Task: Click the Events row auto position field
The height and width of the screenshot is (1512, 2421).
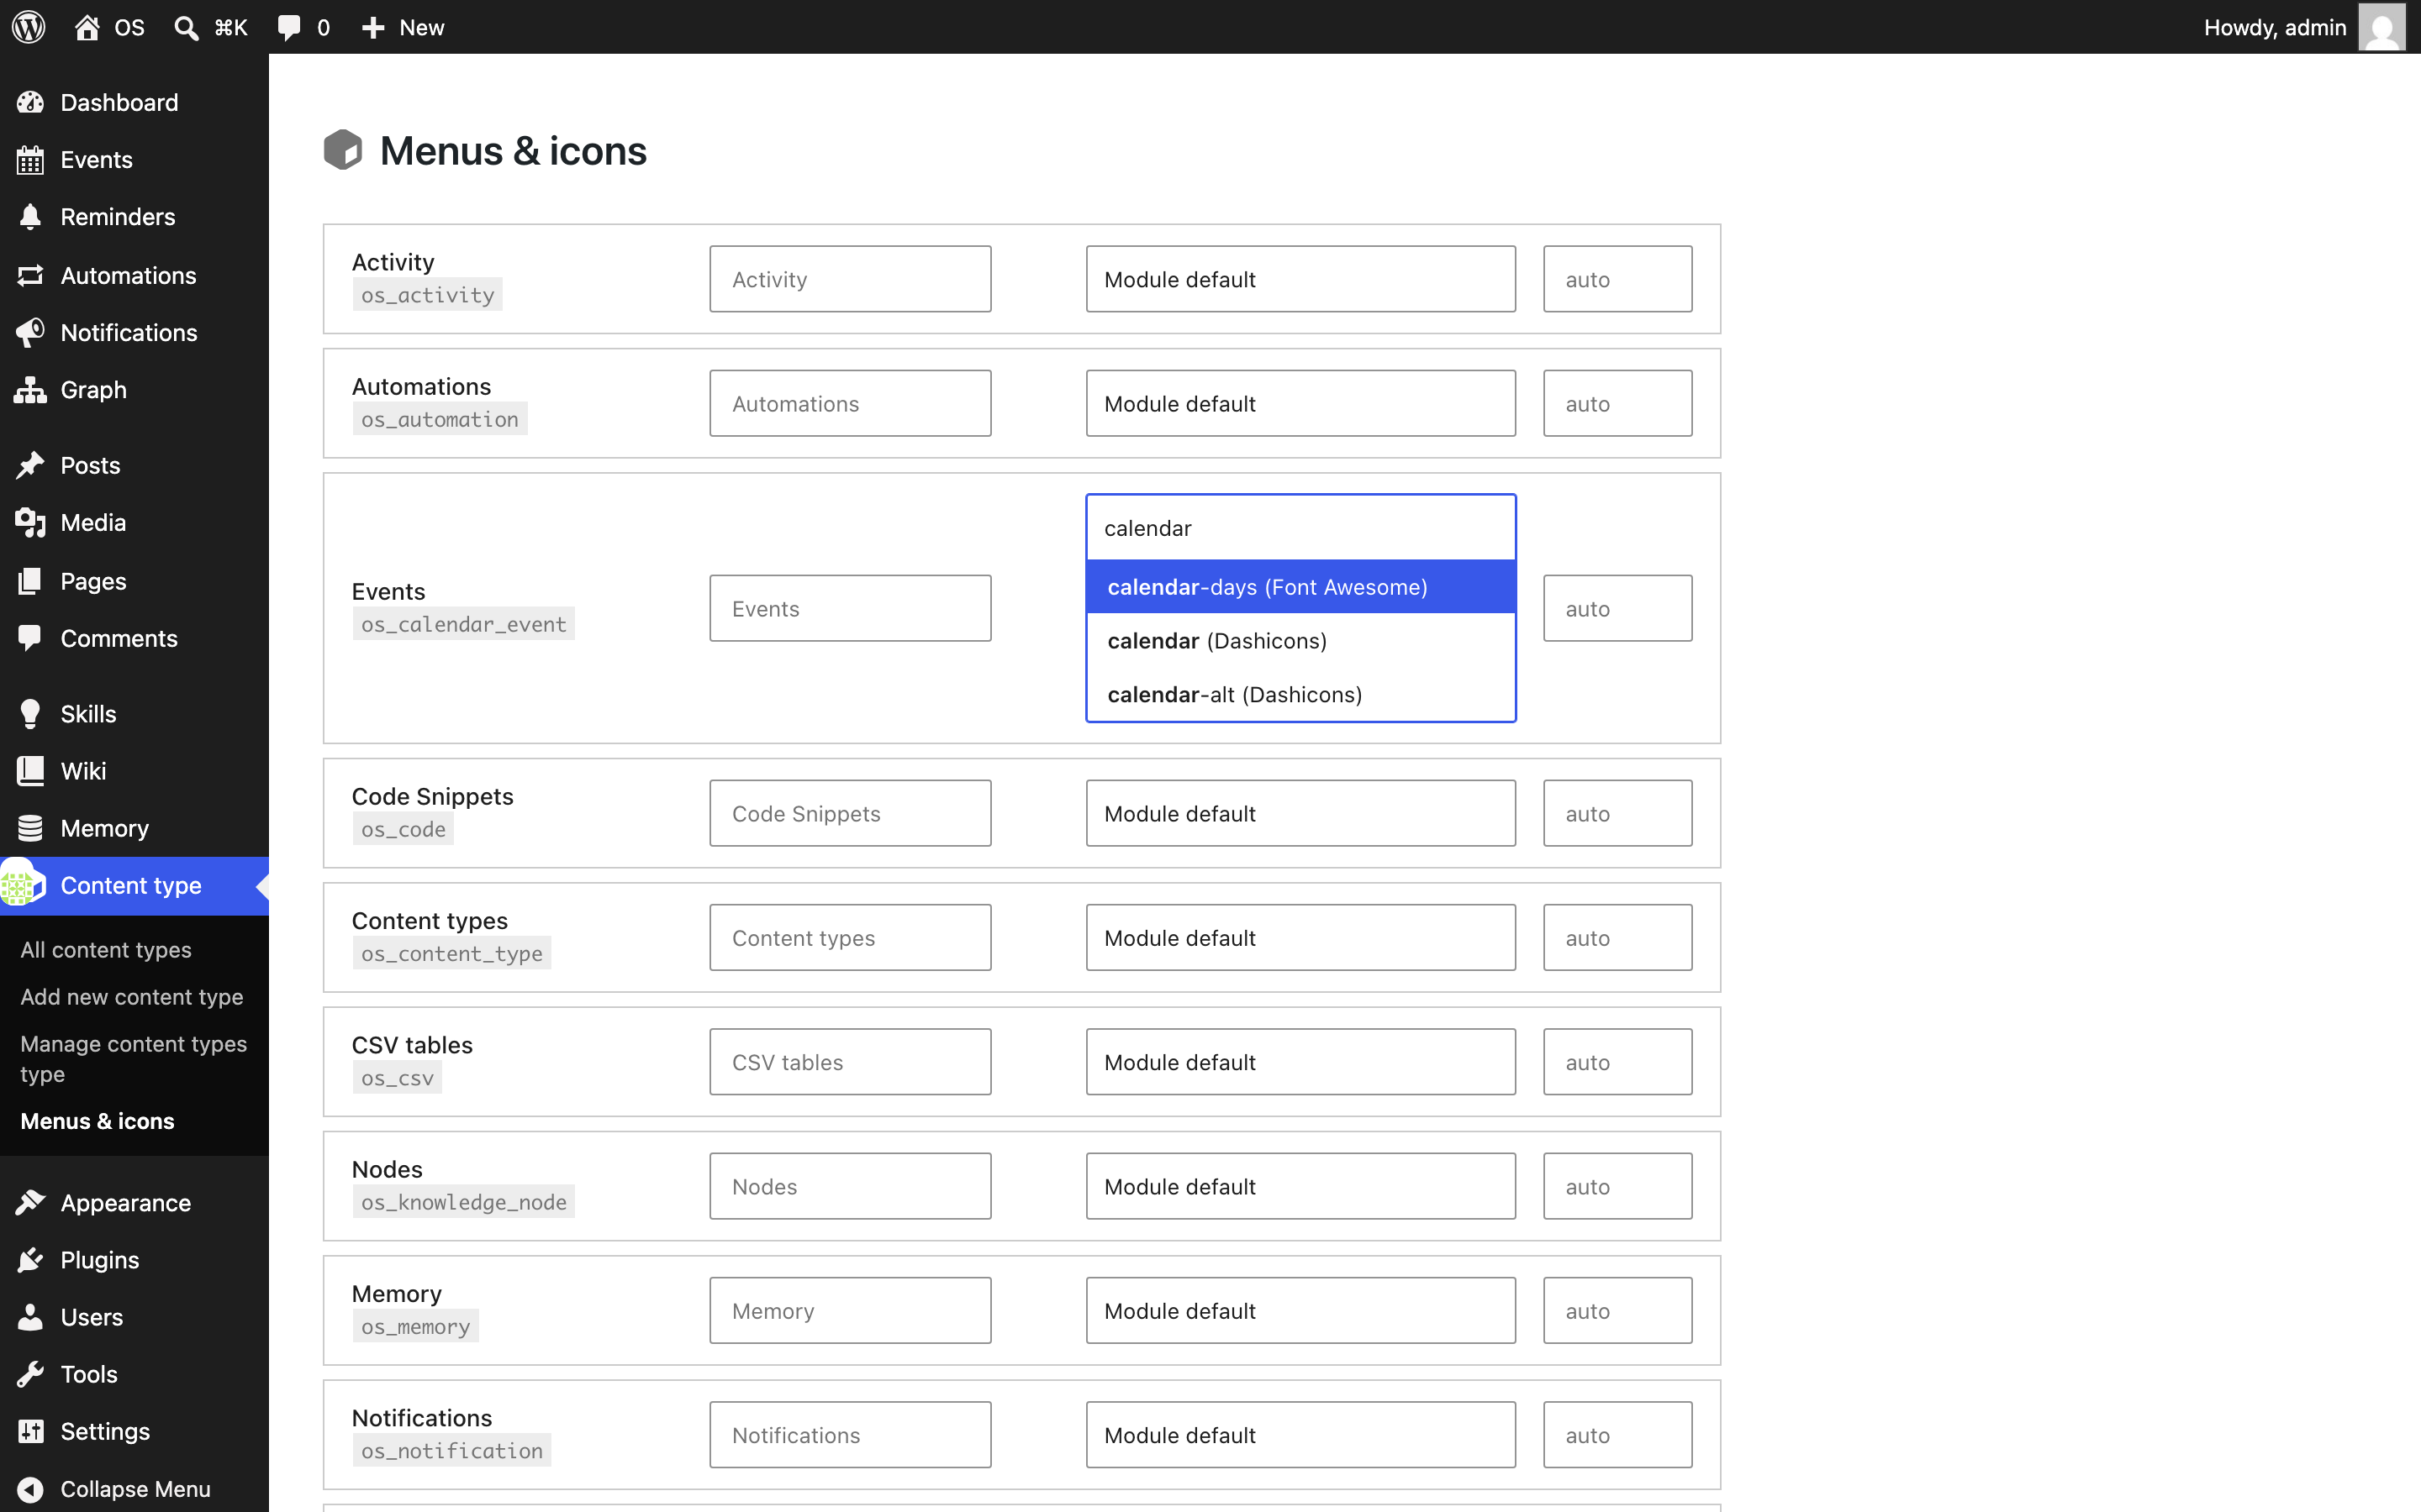Action: click(x=1617, y=608)
